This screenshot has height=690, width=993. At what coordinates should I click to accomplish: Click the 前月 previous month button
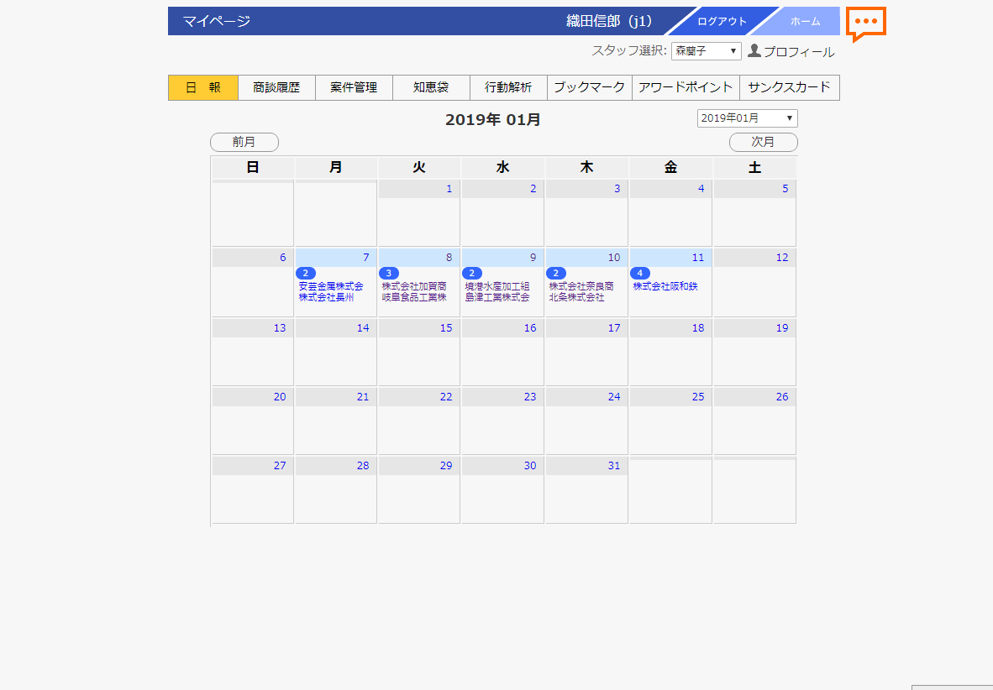244,143
